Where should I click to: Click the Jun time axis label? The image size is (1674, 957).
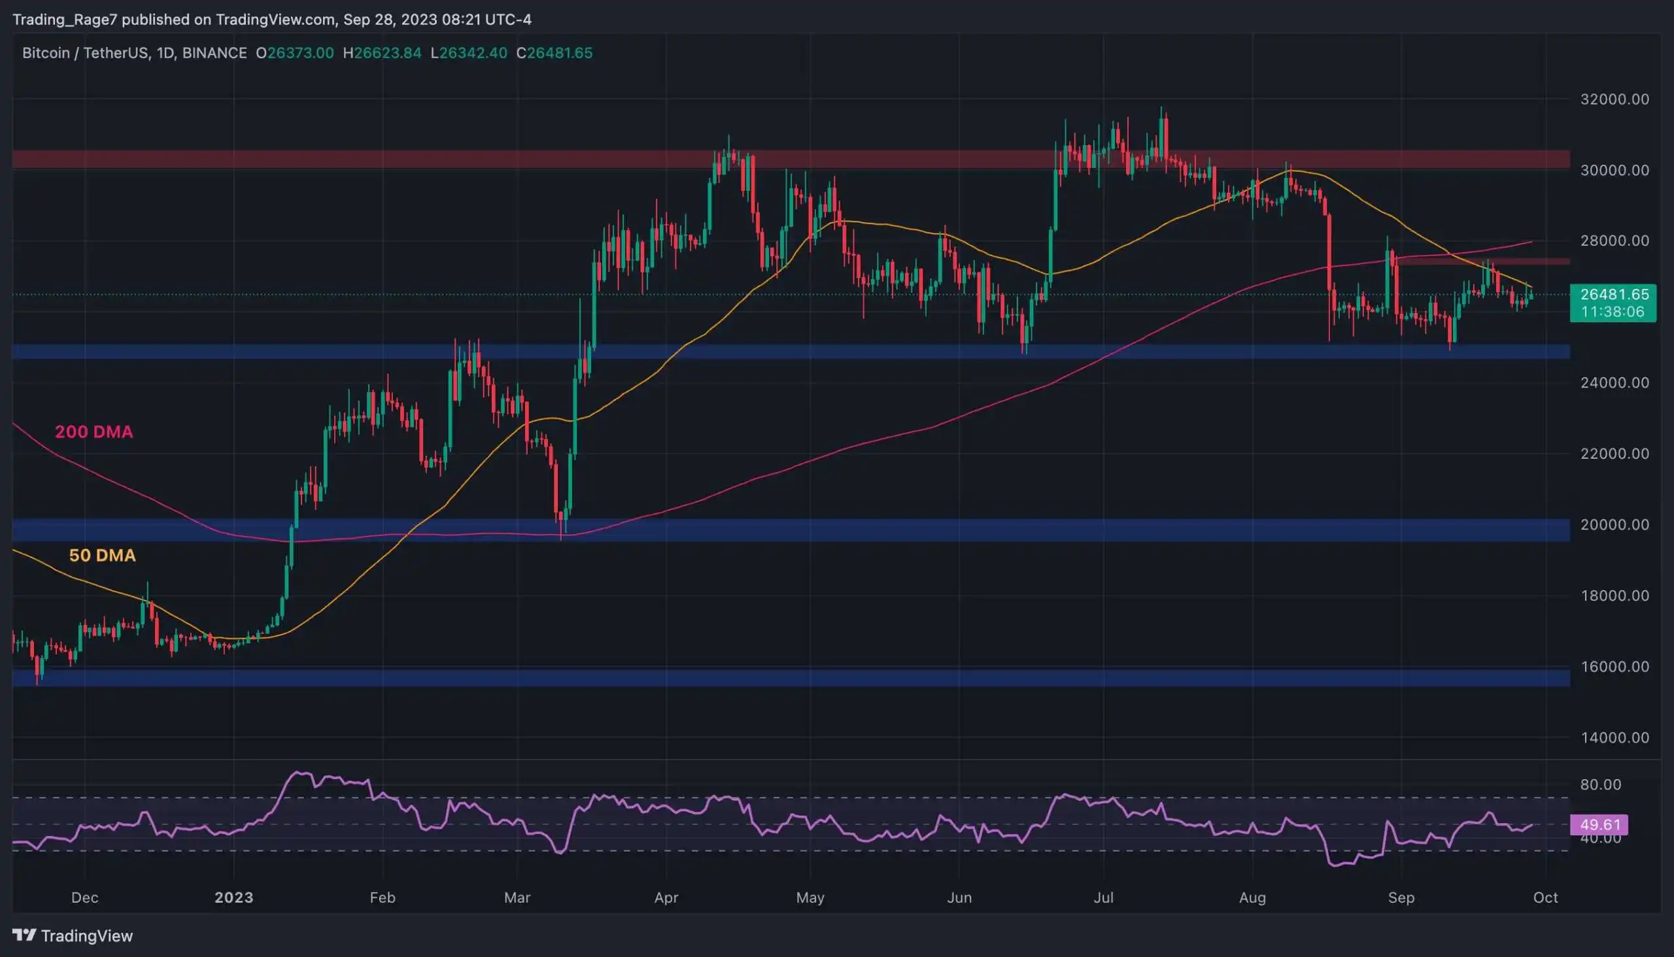click(x=959, y=897)
